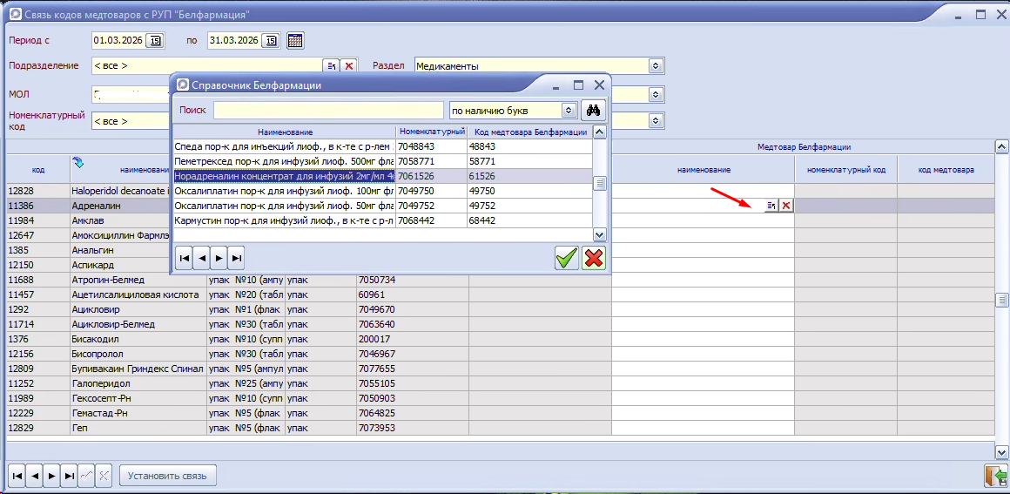Confirm selection with the green checkmark

pyautogui.click(x=567, y=258)
